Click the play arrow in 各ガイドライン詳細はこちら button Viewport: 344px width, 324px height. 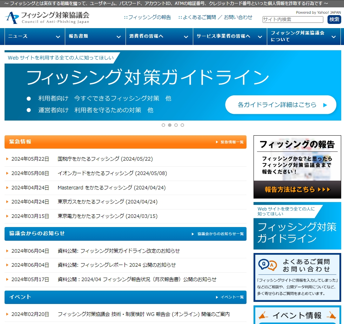pyautogui.click(x=325, y=105)
